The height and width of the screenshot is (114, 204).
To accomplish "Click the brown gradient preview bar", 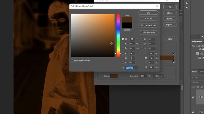I will tap(167, 58).
